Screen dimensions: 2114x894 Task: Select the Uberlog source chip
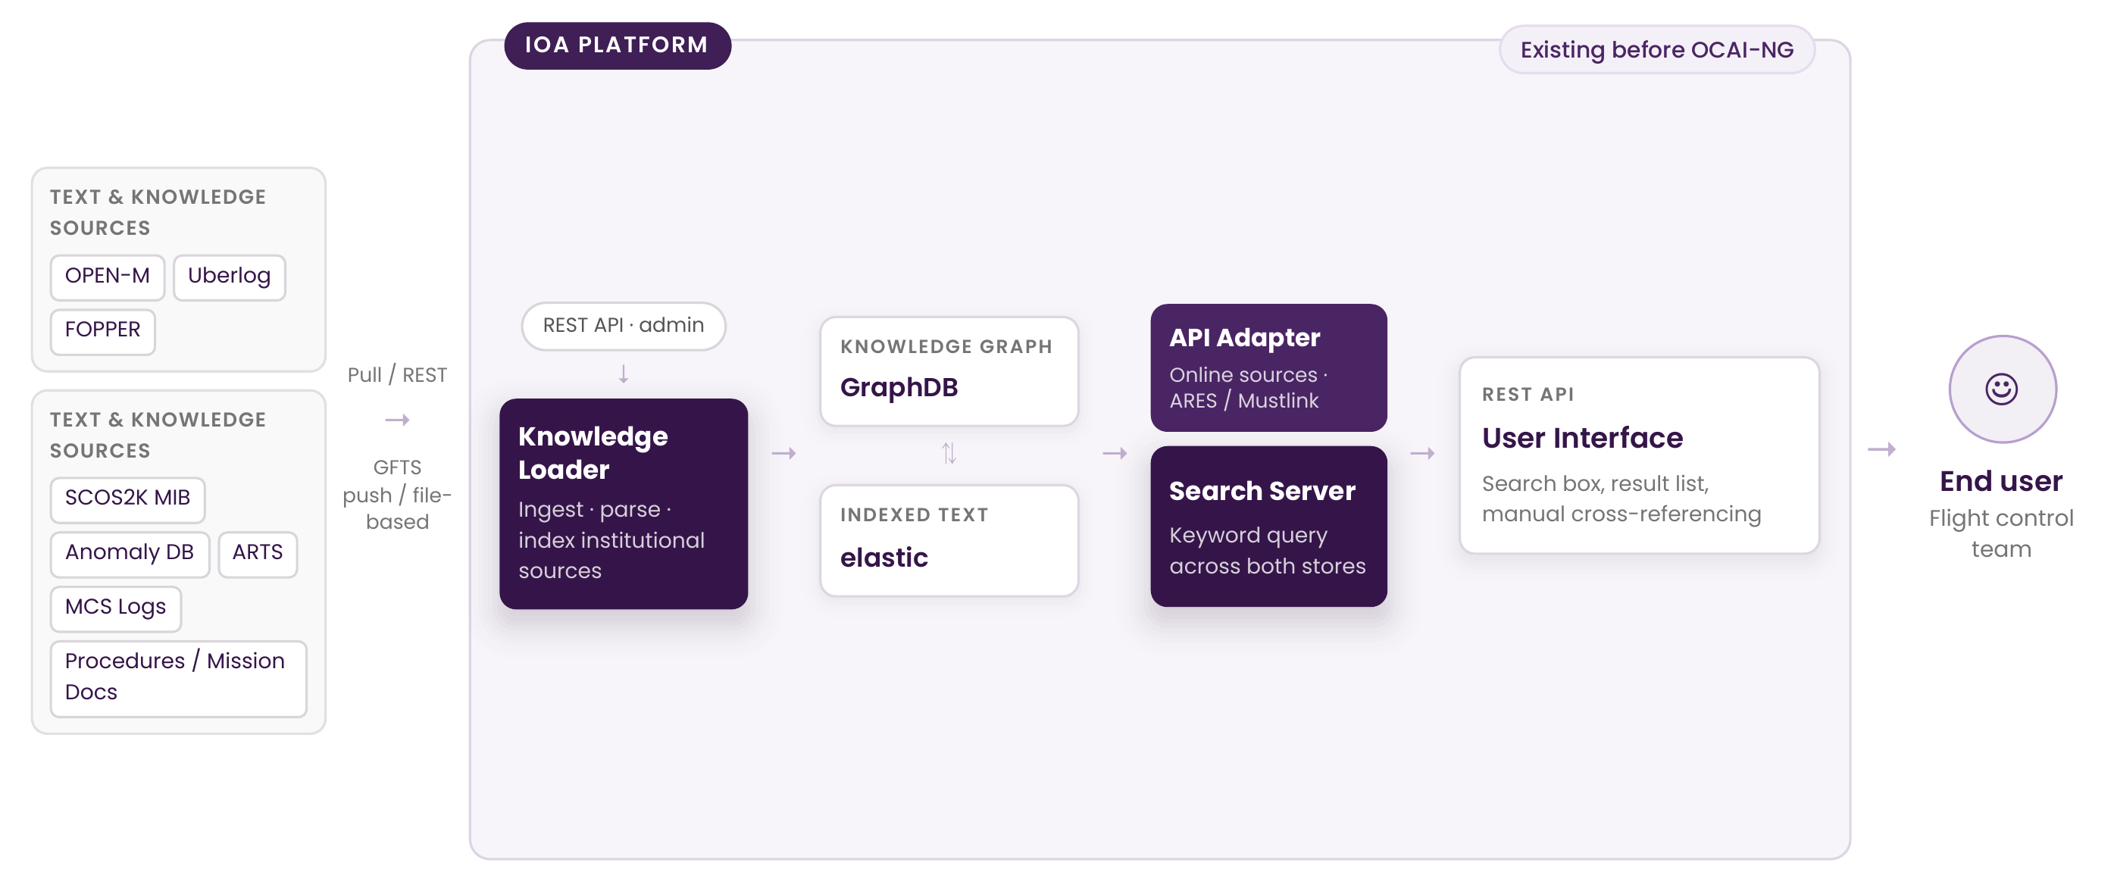(x=229, y=277)
